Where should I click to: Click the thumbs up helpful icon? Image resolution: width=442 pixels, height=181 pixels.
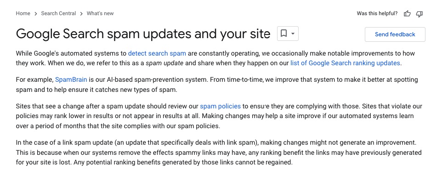pyautogui.click(x=407, y=13)
